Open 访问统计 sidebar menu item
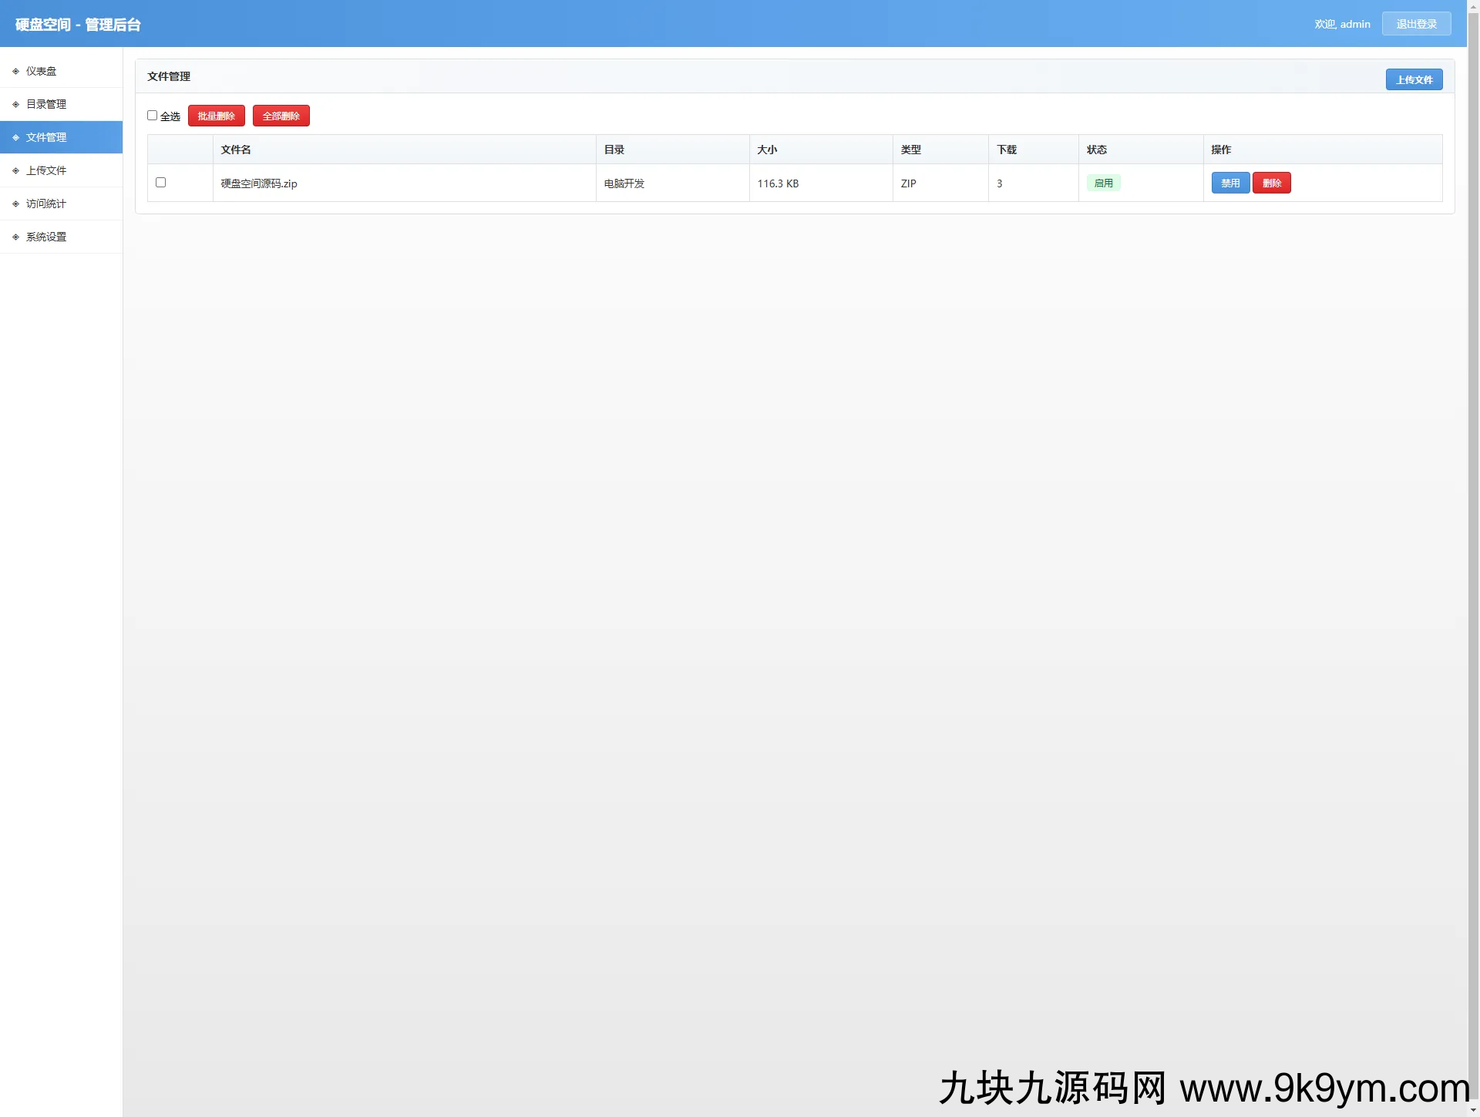1480x1117 pixels. point(46,204)
